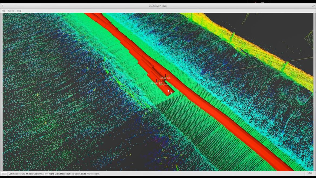
Task: Click the fps counter in status bar
Action: (x=310, y=173)
